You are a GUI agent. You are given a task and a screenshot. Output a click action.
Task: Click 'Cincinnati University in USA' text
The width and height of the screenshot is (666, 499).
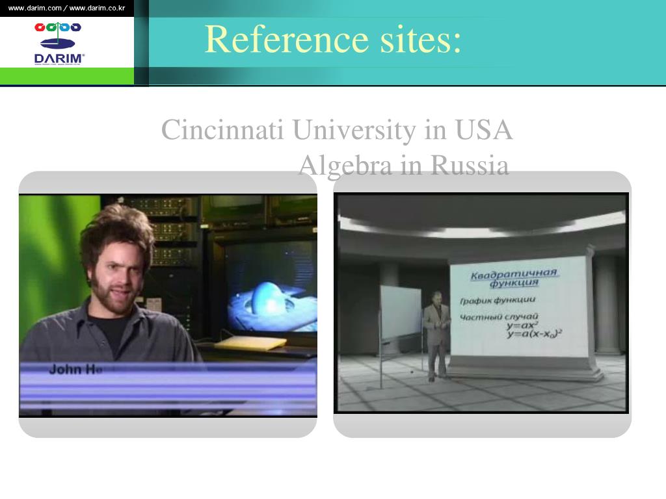[x=337, y=129]
